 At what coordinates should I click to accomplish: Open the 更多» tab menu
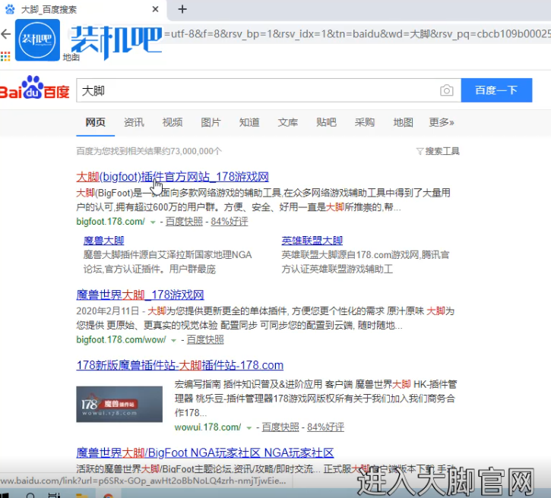[441, 122]
